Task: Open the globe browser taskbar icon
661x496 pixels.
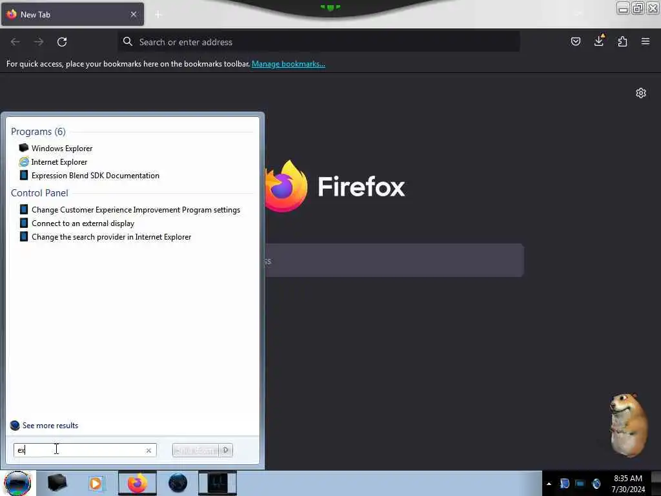Action: [178, 483]
